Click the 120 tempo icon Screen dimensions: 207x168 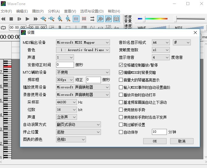pyautogui.click(x=108, y=27)
